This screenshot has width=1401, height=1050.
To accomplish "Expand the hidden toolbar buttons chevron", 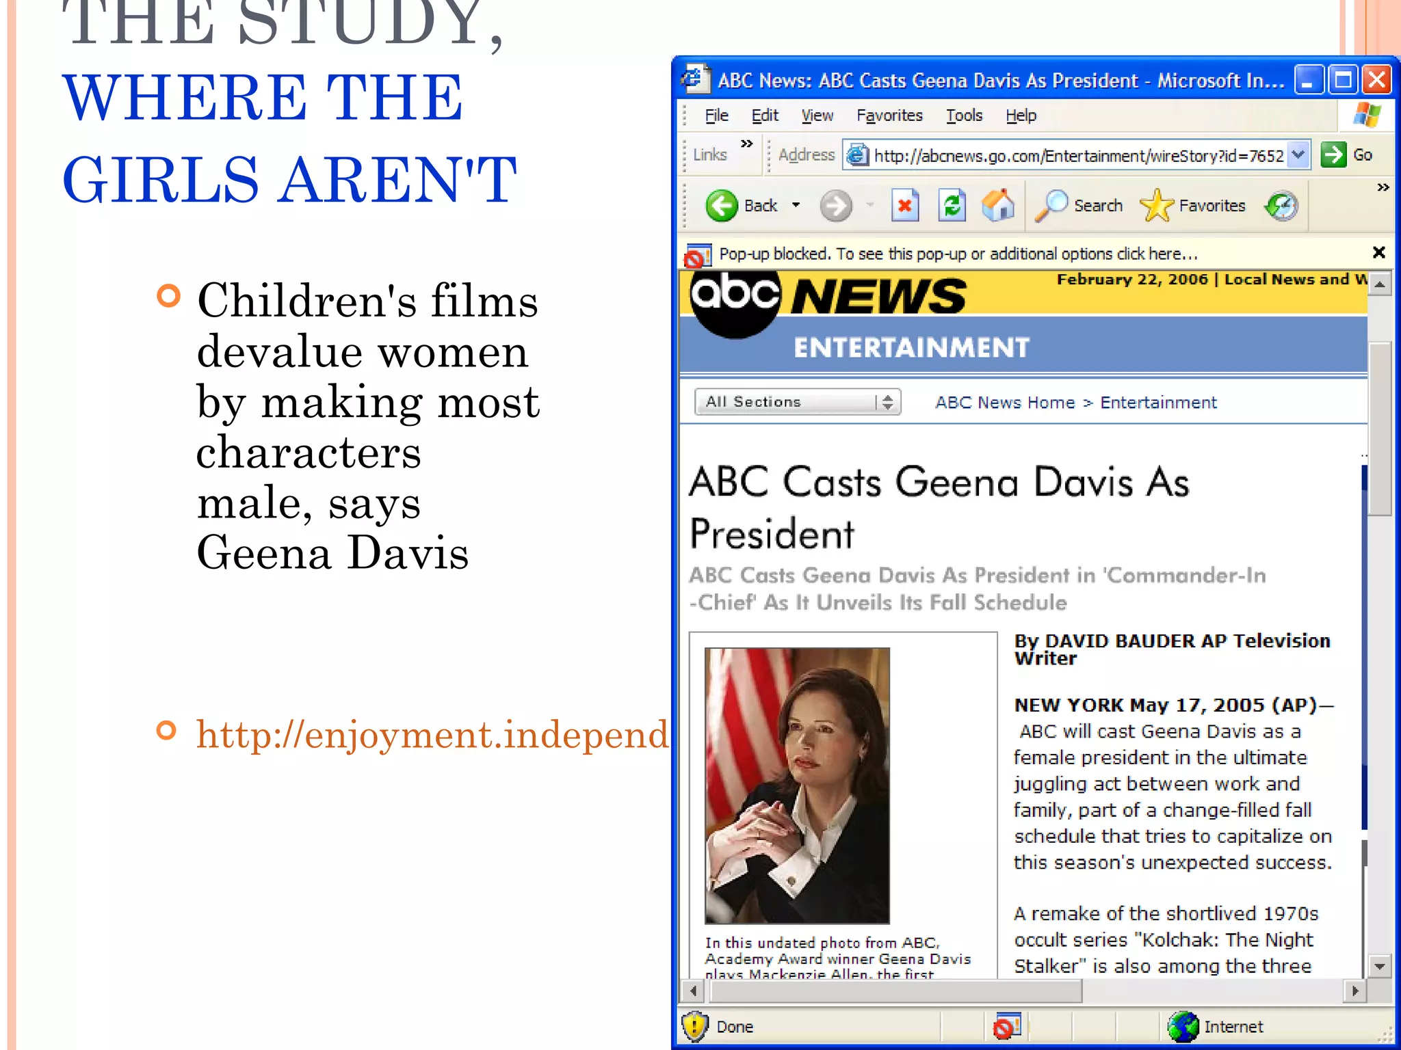I will click(1383, 187).
